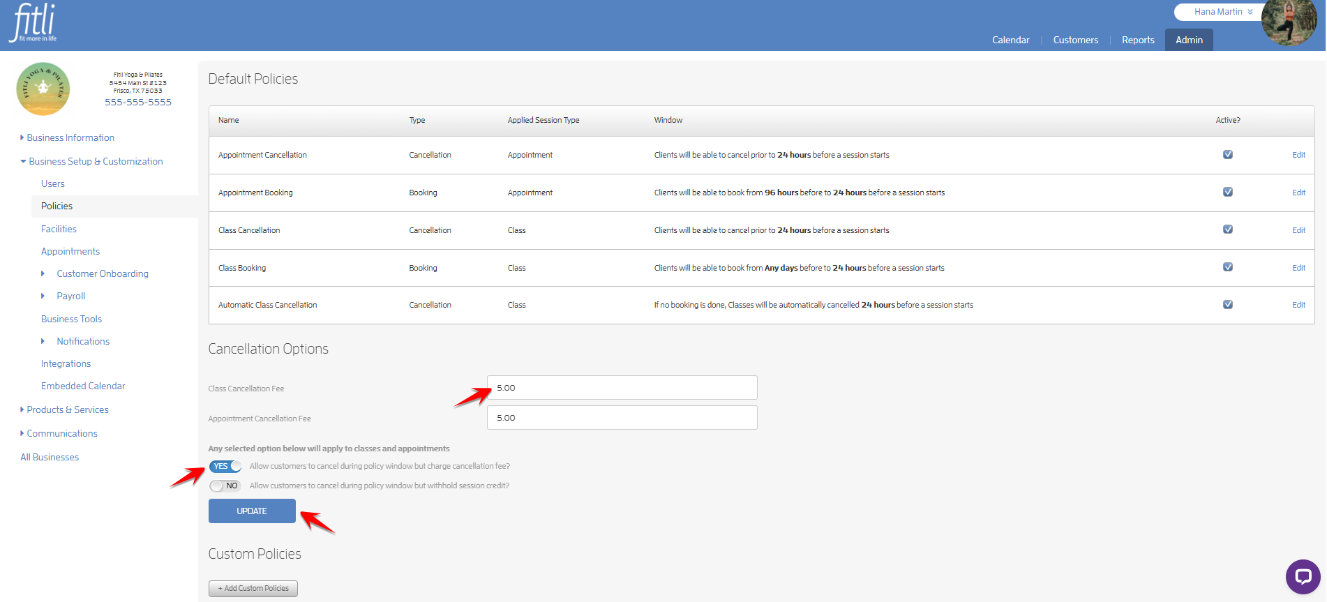Viewport: 1327px width, 602px height.
Task: Click the Appointment Cancellation Fee field
Action: [x=622, y=418]
